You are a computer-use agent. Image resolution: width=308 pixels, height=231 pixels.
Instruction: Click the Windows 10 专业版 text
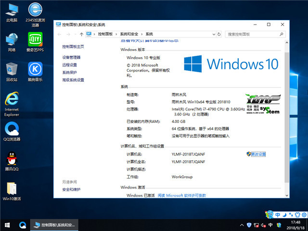[x=143, y=58]
